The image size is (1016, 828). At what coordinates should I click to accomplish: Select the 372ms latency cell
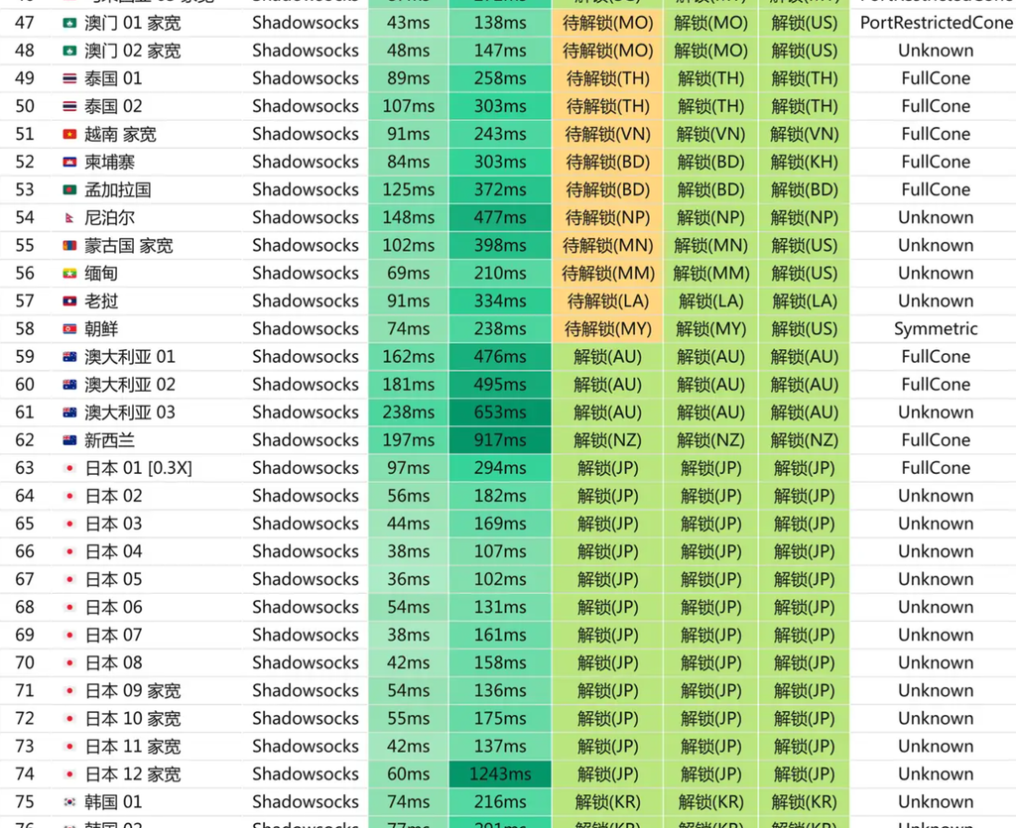[x=500, y=189]
